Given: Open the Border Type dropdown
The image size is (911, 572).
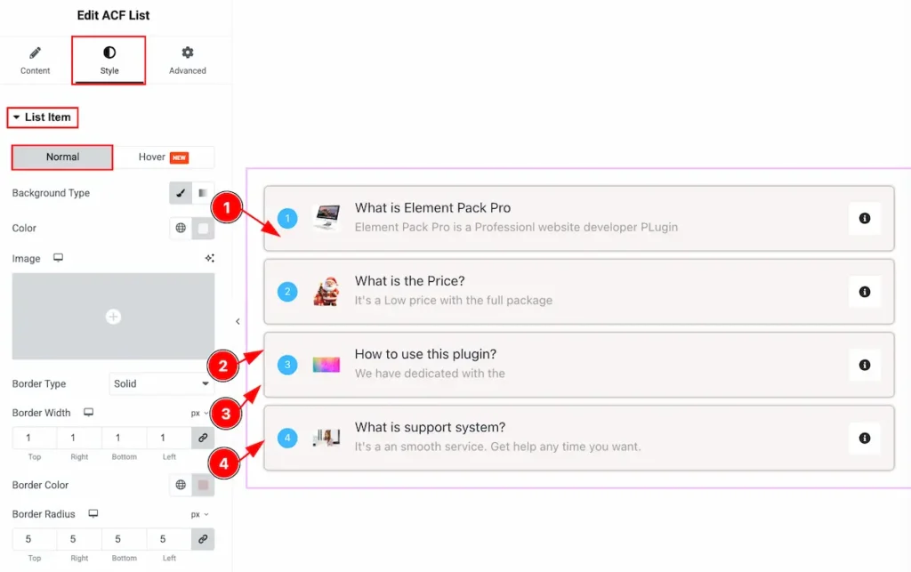Looking at the screenshot, I should click(x=161, y=384).
